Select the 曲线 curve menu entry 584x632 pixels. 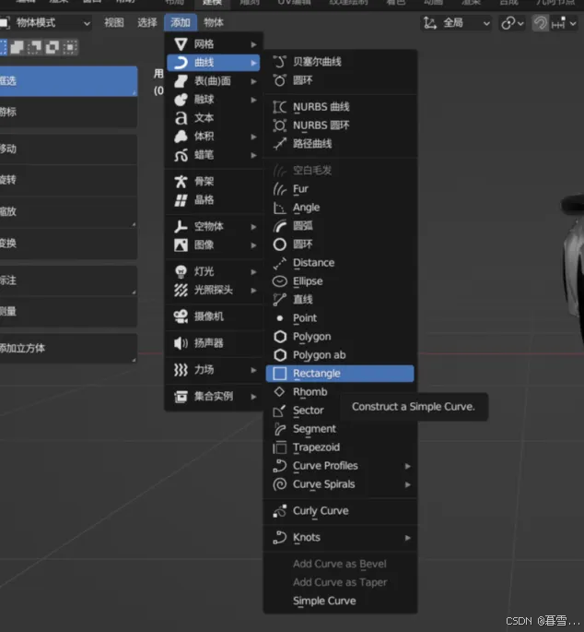214,63
